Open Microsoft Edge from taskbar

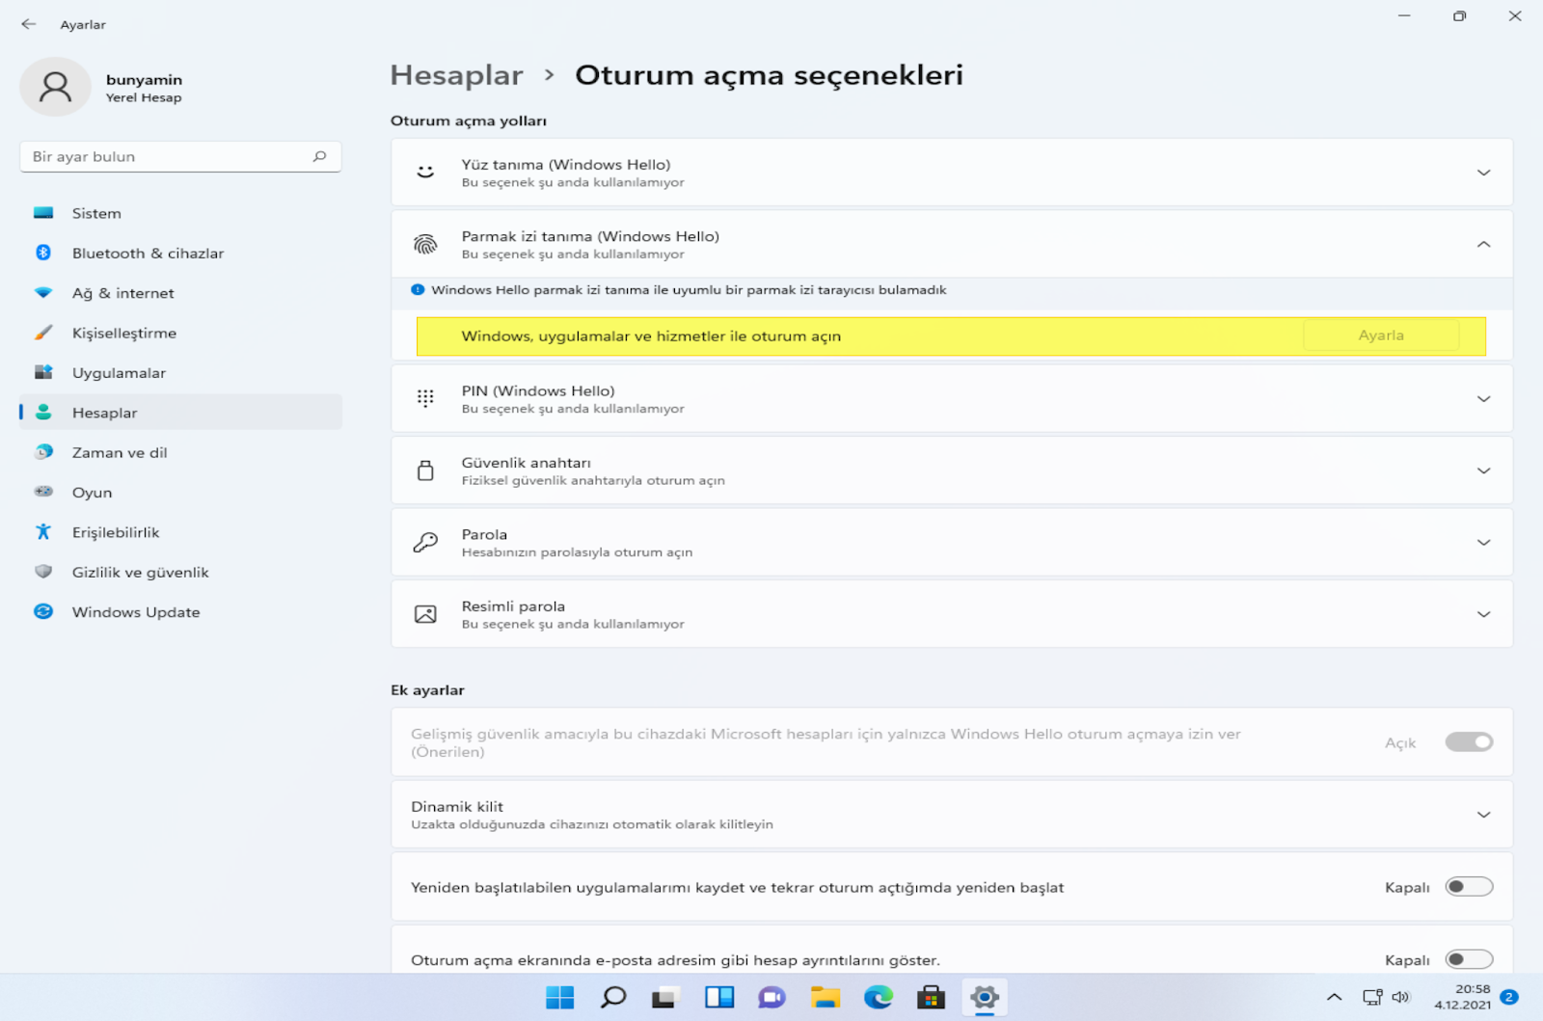[878, 997]
